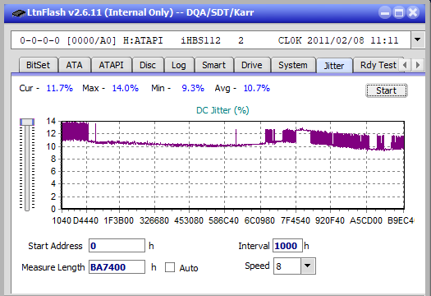Image resolution: width=431 pixels, height=296 pixels.
Task: Enable the Auto measure length checkbox
Action: 170,267
